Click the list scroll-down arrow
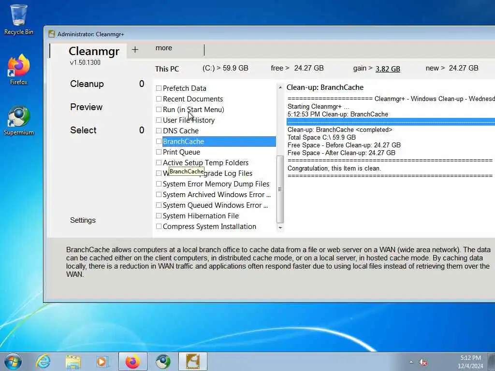Screen dimensions: 495x371 [x=280, y=228]
